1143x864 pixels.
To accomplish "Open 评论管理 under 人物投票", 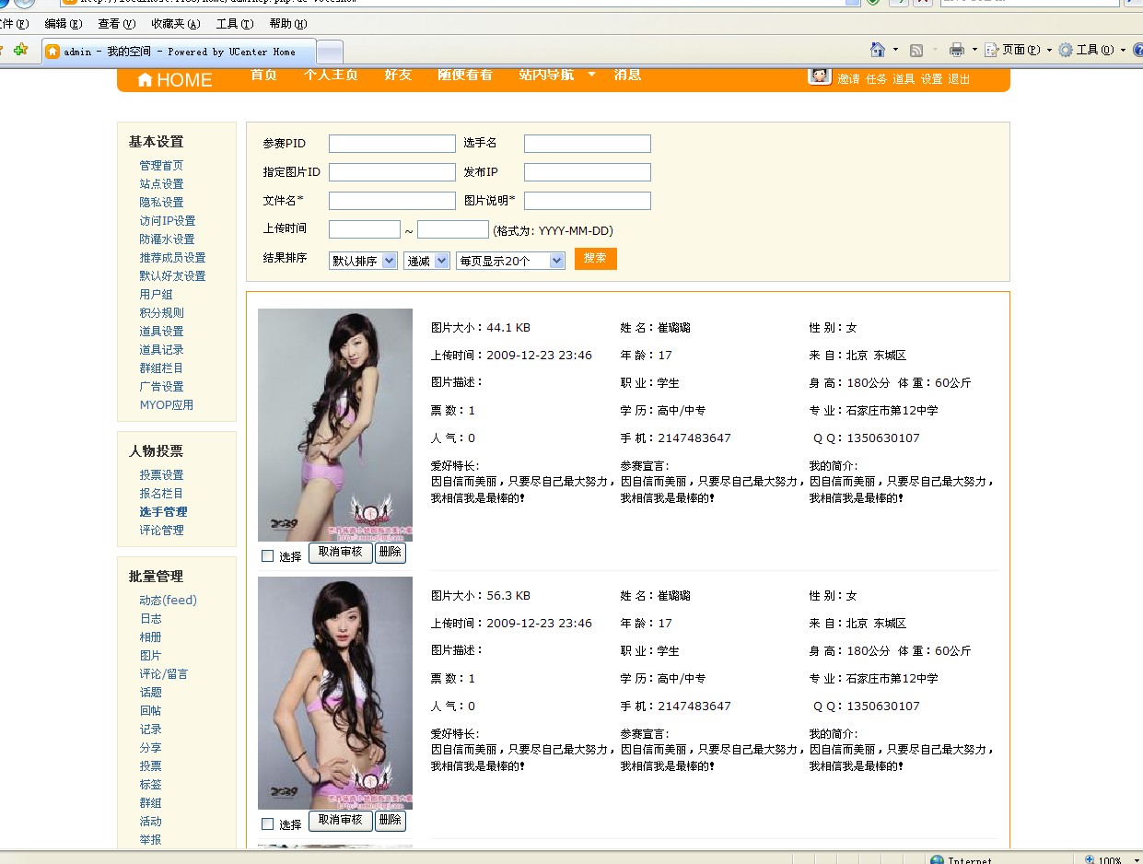I will point(161,531).
